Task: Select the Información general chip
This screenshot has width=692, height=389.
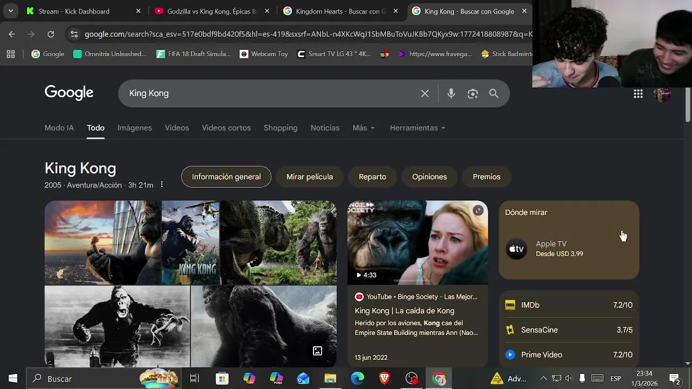Action: tap(226, 177)
